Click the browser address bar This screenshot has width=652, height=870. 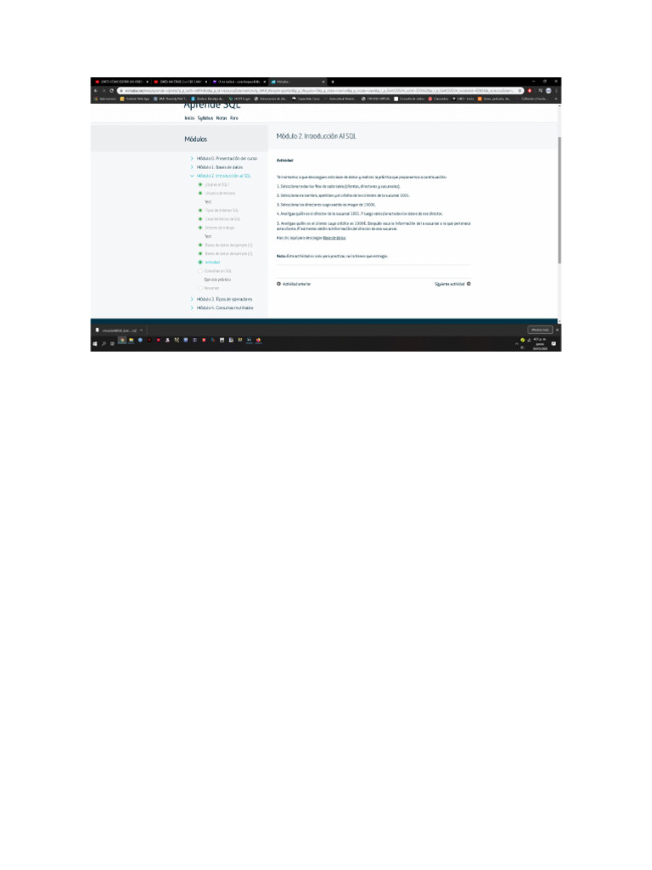click(x=320, y=90)
